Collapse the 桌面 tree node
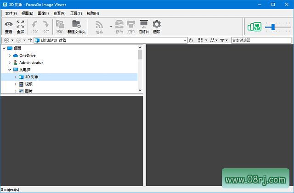Screen dimensions: 294x193 tap(4, 48)
